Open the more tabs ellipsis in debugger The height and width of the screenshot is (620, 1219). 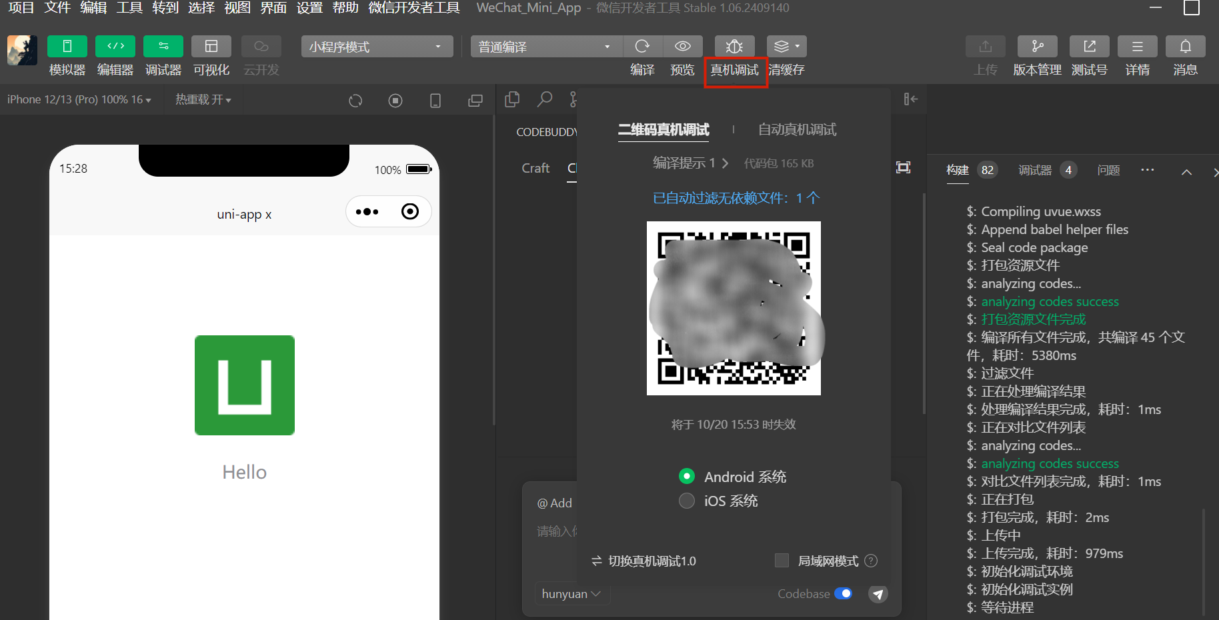click(1147, 170)
